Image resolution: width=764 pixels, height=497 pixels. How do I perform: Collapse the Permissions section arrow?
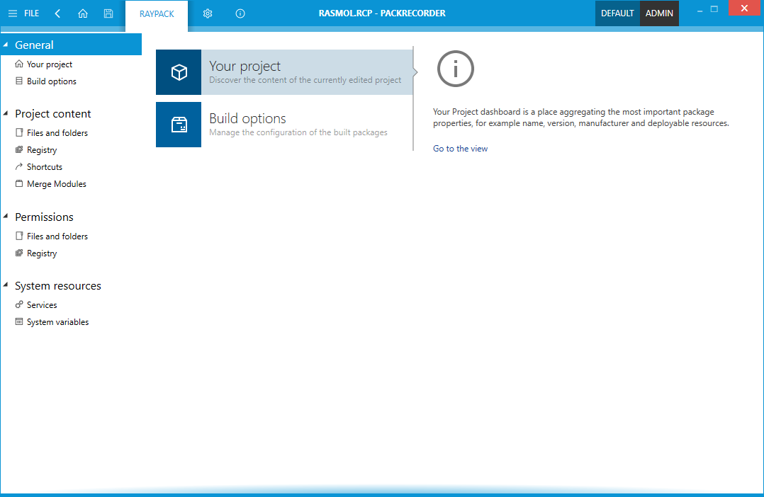click(6, 217)
